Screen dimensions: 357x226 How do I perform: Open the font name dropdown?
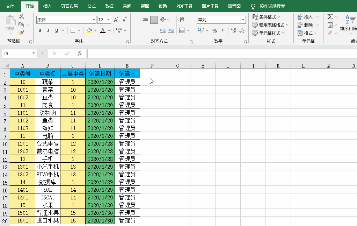[x=93, y=20]
